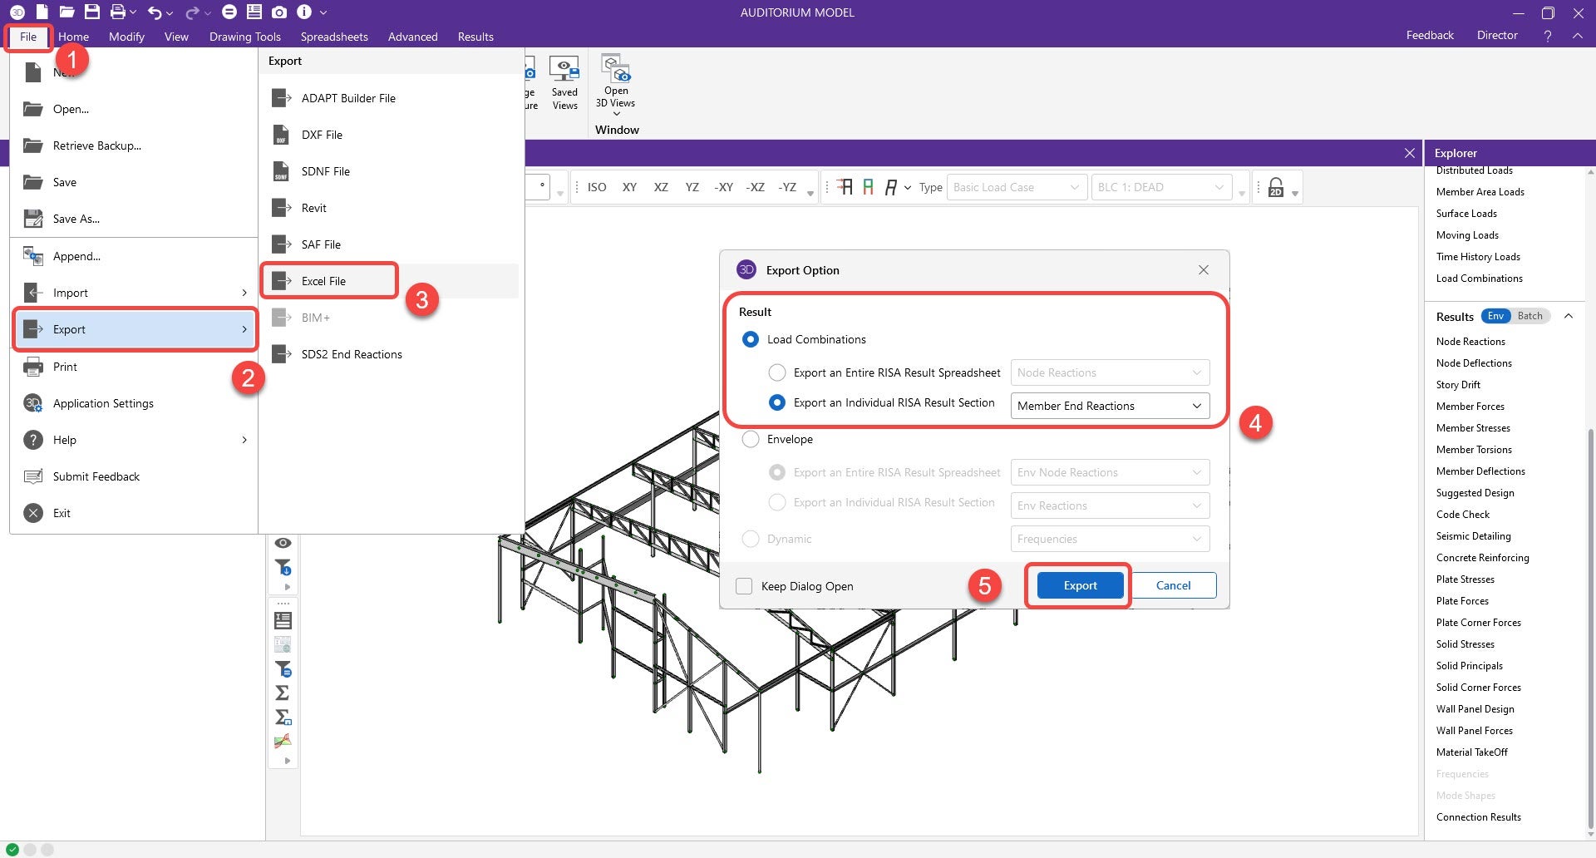Click the blue Export button
The width and height of the screenshot is (1596, 858).
click(x=1080, y=585)
